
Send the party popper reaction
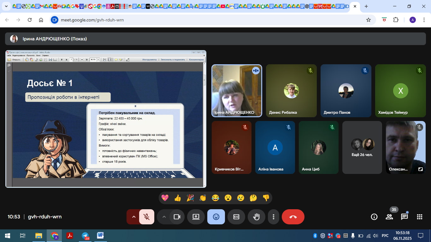point(190,198)
